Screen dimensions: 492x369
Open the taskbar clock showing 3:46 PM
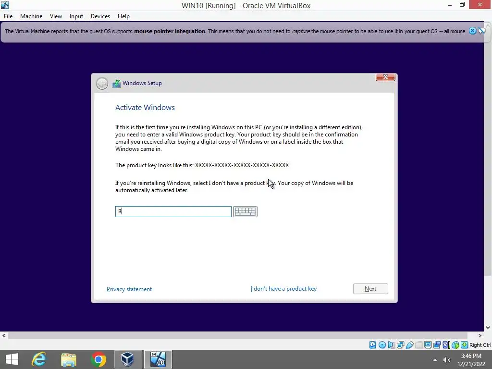[x=471, y=360]
